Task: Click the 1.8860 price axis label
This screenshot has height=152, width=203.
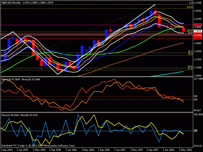Action: pyautogui.click(x=198, y=43)
